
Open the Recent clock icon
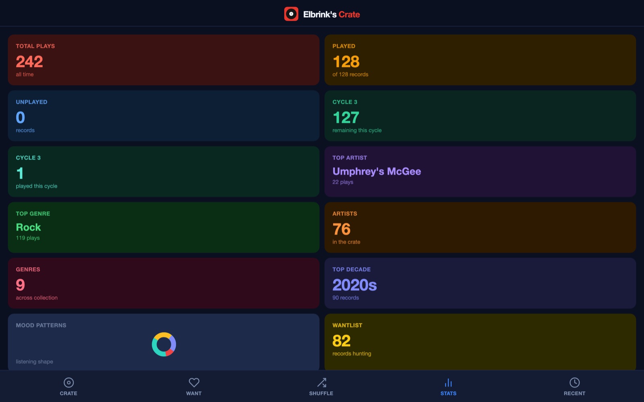point(575,382)
